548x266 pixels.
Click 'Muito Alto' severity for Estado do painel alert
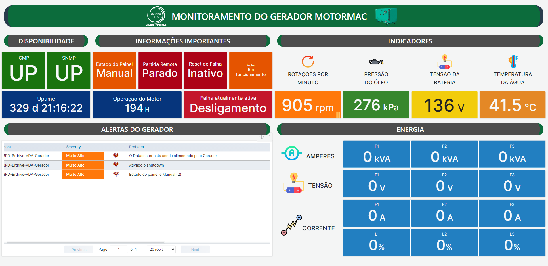click(83, 174)
